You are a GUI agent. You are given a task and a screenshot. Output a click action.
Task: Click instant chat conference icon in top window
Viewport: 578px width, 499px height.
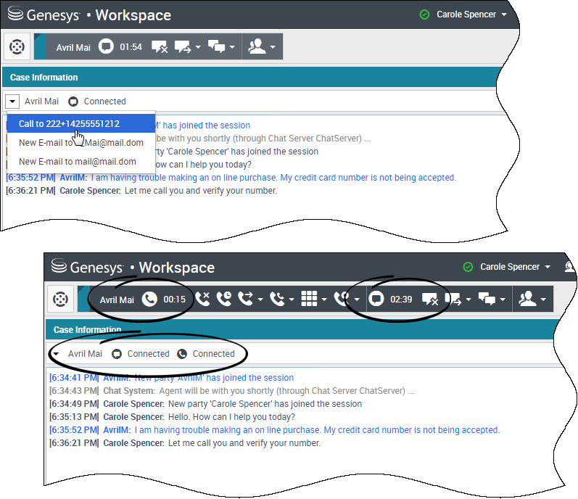tap(216, 47)
